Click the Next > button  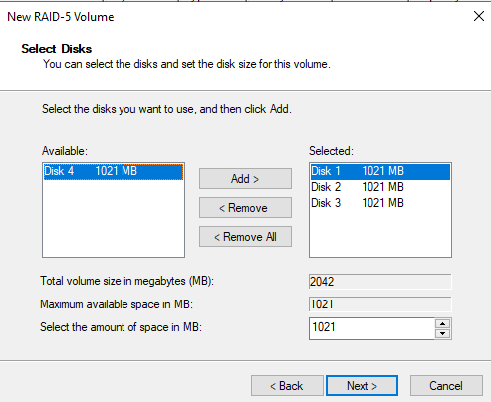click(362, 386)
